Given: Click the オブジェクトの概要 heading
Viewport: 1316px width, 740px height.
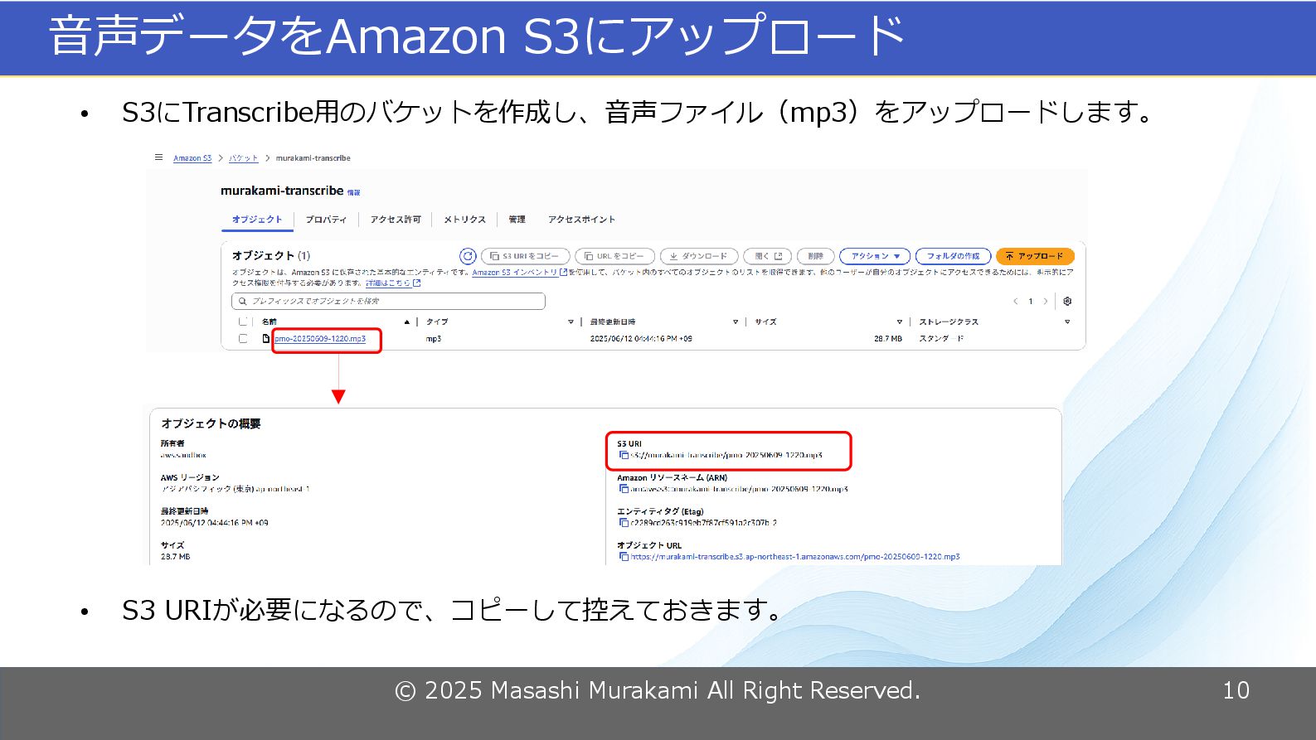Looking at the screenshot, I should 211,423.
